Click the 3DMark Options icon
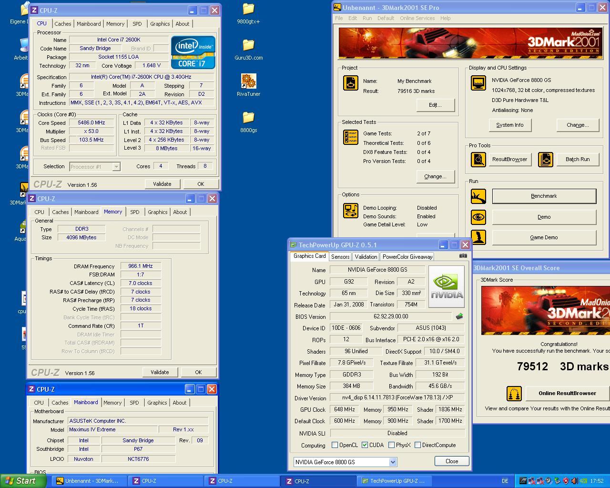The image size is (610, 488). [351, 211]
